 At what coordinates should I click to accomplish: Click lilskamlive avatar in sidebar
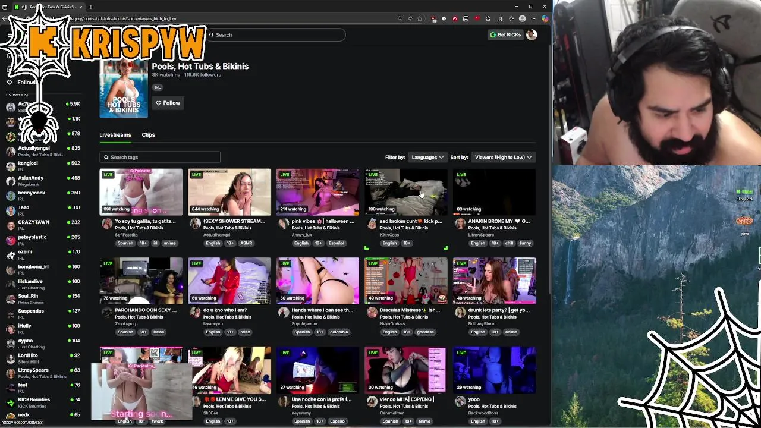click(x=11, y=284)
